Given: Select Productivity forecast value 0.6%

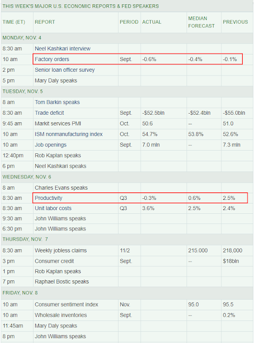Looking at the screenshot, I should pyautogui.click(x=195, y=198).
